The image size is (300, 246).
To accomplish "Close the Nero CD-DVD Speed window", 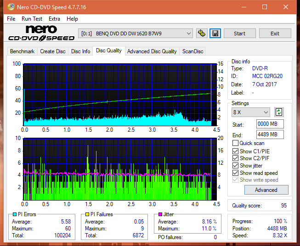I will 286,7.
